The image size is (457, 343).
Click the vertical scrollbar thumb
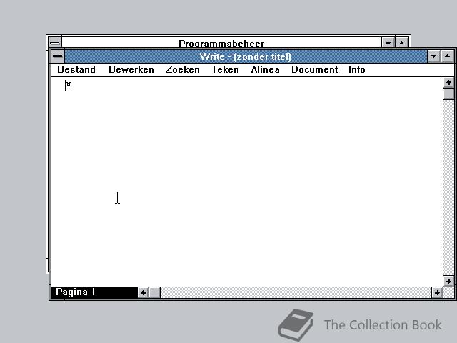[448, 94]
